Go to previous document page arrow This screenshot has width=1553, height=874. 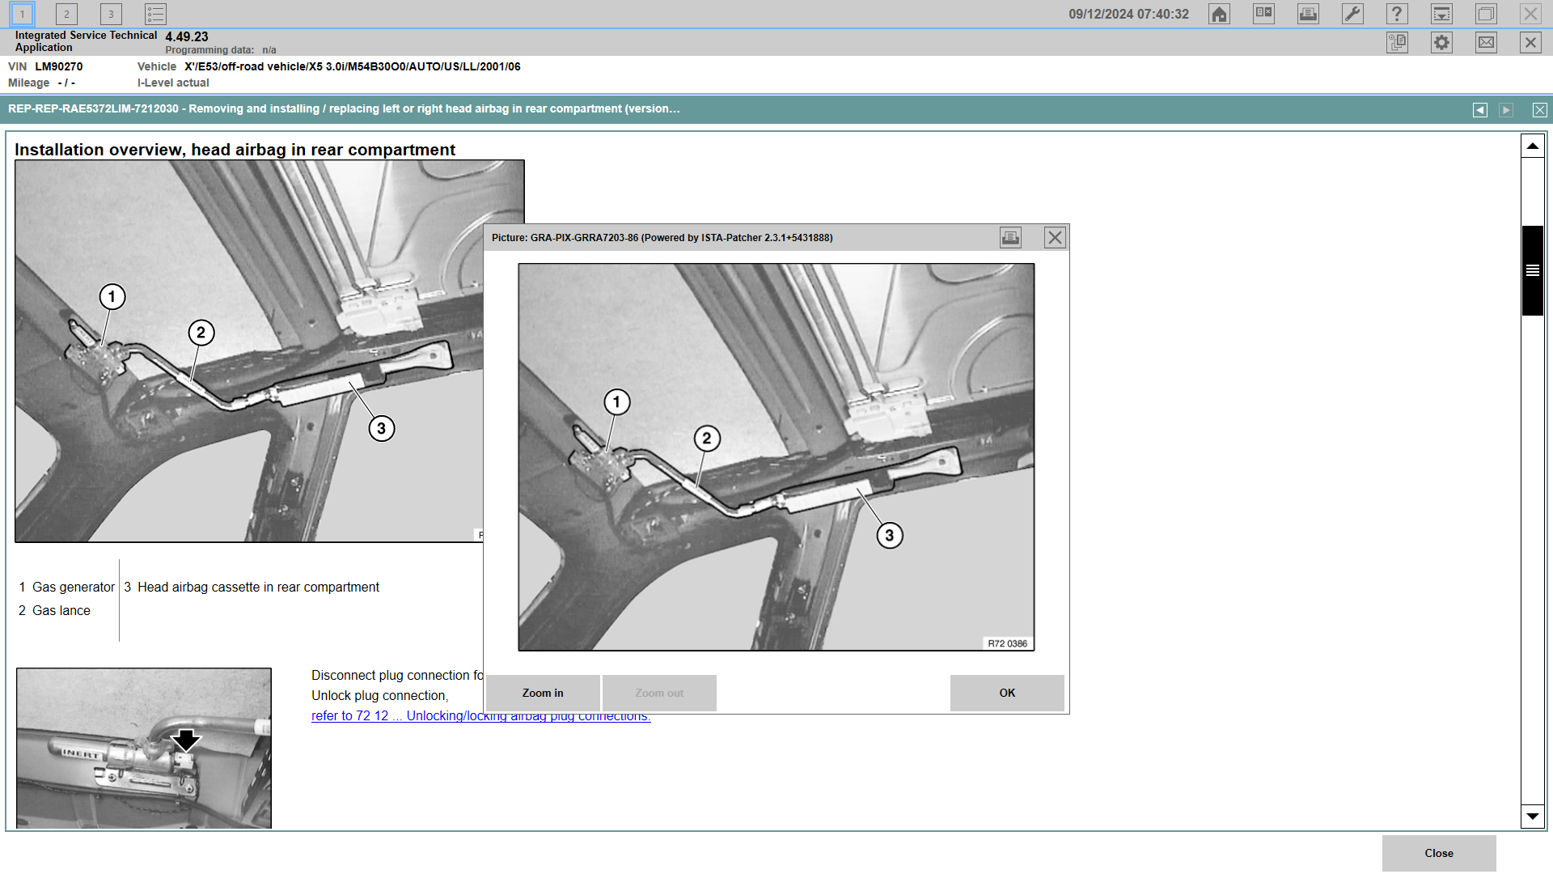tap(1479, 110)
